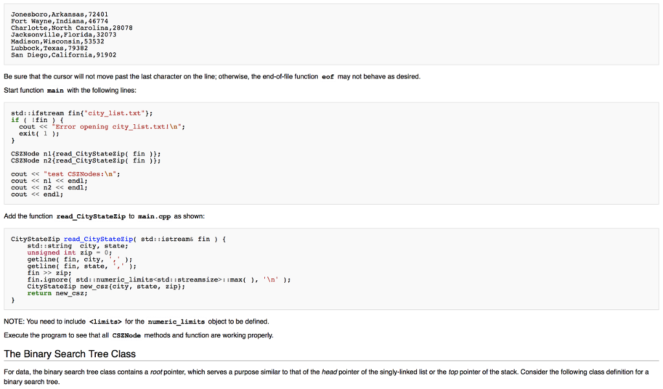This screenshot has height=389, width=663.
Task: Click the "cout << n2 << endl;" line
Action: tap(49, 188)
